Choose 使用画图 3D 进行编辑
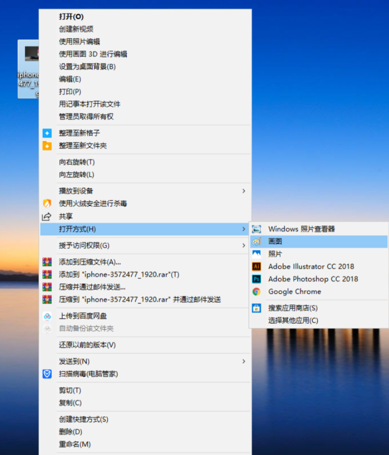 point(93,54)
